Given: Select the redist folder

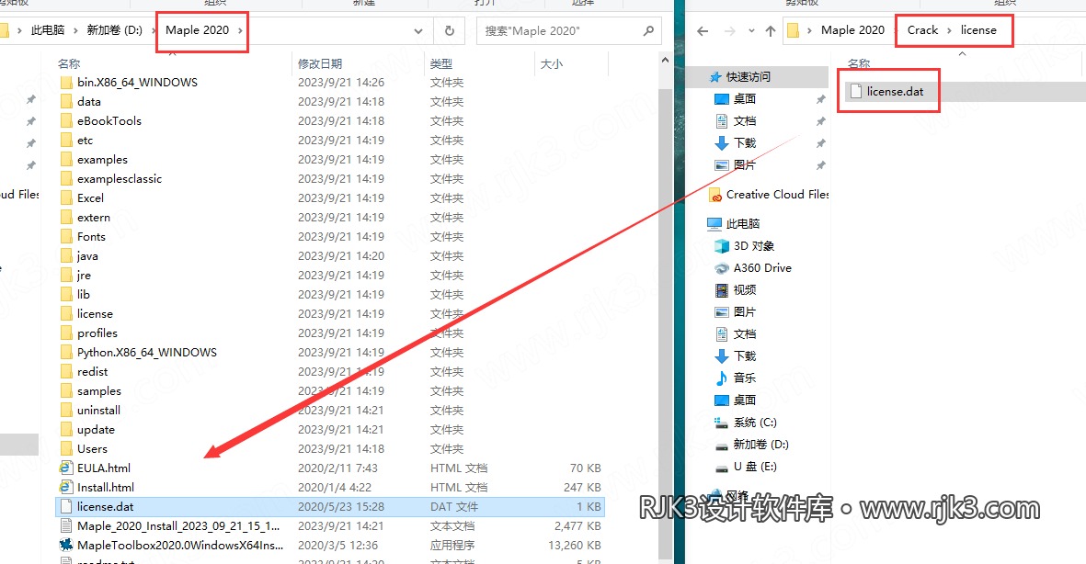Looking at the screenshot, I should pyautogui.click(x=93, y=372).
